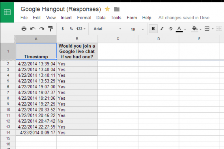Open the move-to-folder icon
Screen dimensions: 224x149
[x=117, y=9]
